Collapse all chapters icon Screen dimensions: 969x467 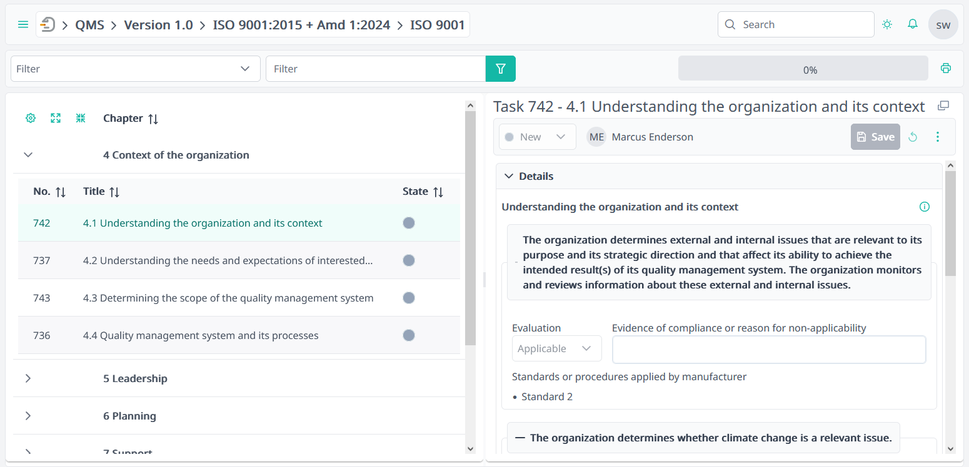pyautogui.click(x=81, y=118)
